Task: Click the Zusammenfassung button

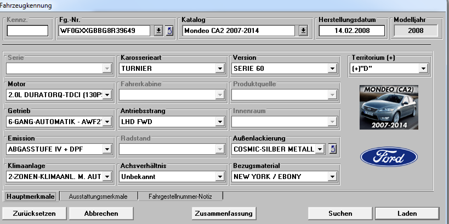Action: coord(224,214)
